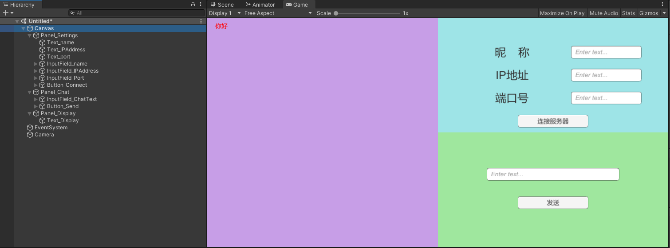The image size is (670, 248).
Task: Expand the InputField_name node
Action: pyautogui.click(x=36, y=64)
